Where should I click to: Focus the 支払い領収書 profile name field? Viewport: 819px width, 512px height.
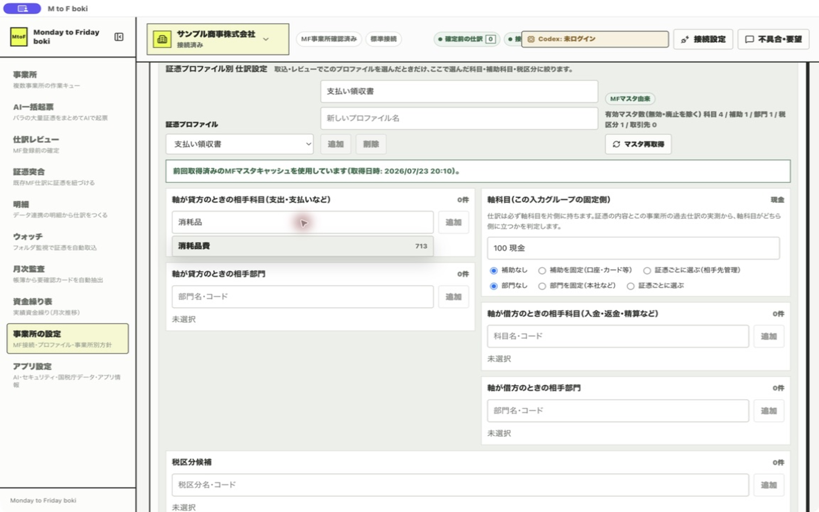(459, 91)
